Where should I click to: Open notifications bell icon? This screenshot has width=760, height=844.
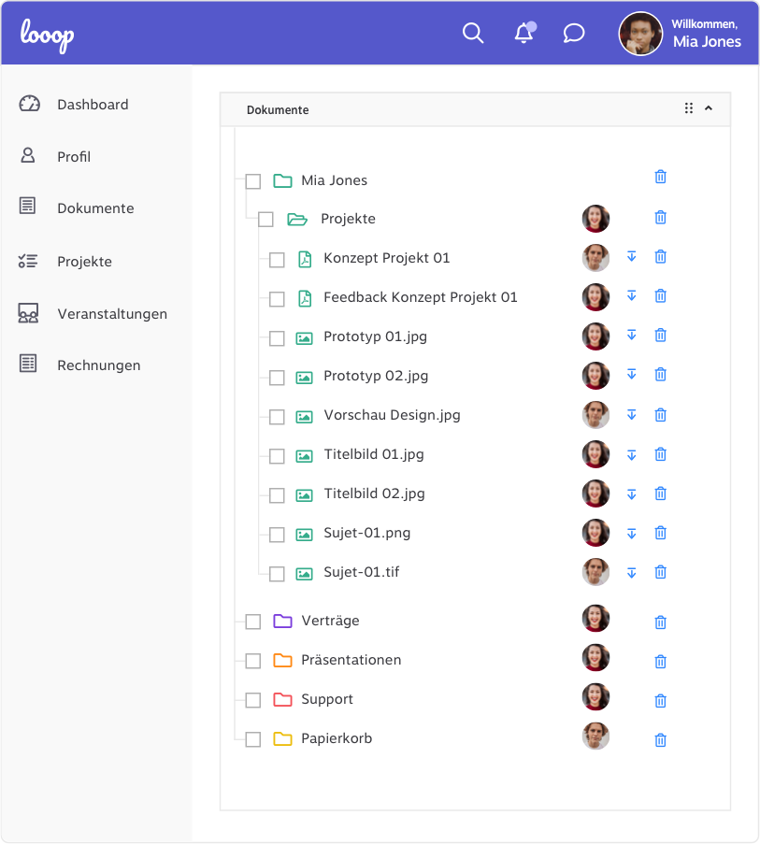[523, 34]
